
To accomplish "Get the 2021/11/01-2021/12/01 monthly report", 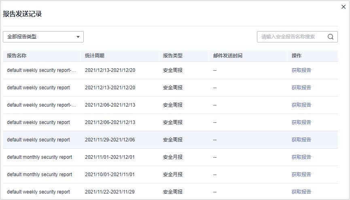I will (301, 157).
